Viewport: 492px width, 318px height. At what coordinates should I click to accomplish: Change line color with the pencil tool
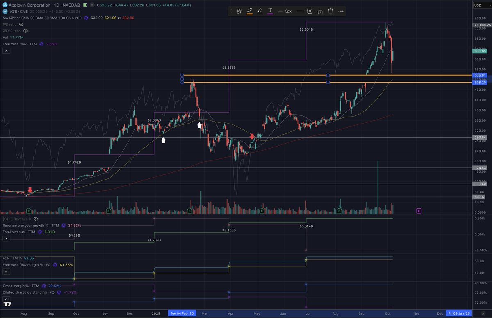coord(250,11)
